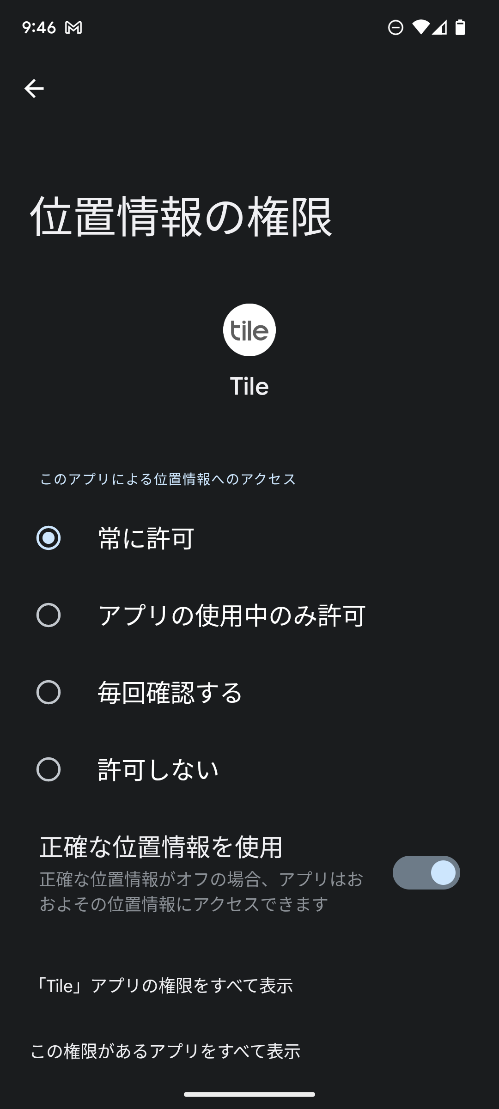Tap the 正確な位置情報 description text
Image resolution: width=499 pixels, height=1109 pixels.
201,892
